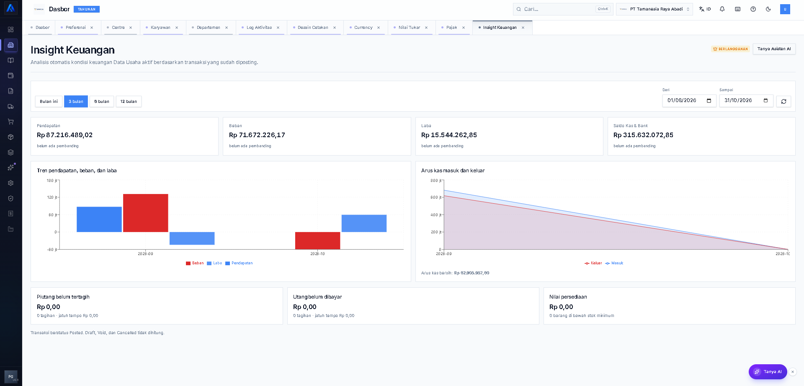Open the keyboard shortcuts icon
The height and width of the screenshot is (386, 804).
click(738, 9)
